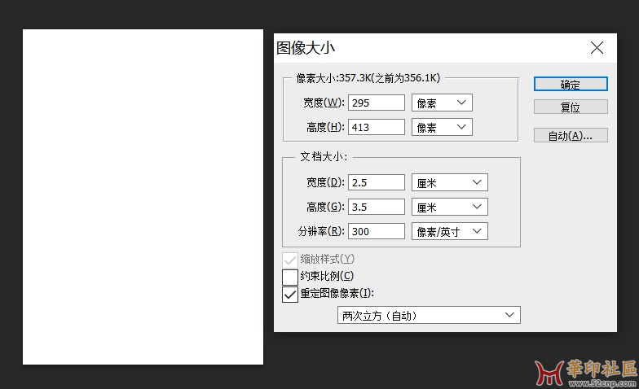Open the 自动(A)... resolution options
The image size is (639, 389).
coord(571,136)
